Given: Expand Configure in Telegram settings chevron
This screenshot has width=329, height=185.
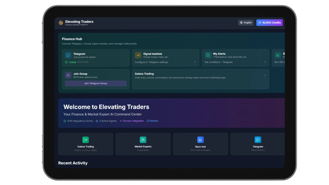Looking at the screenshot, I should 195,62.
